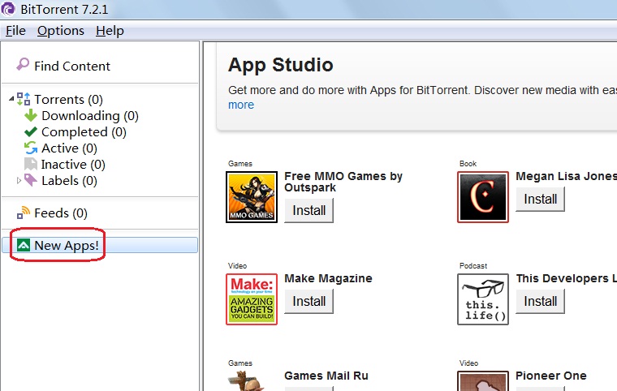The image size is (617, 391).
Task: Click the 'more' link under App Studio
Action: point(241,105)
